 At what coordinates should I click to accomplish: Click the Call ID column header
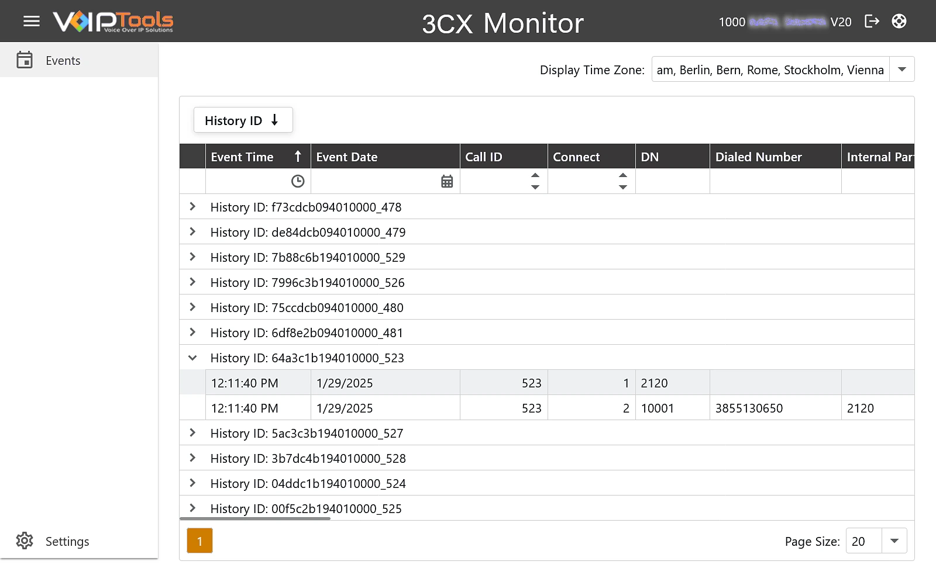504,157
